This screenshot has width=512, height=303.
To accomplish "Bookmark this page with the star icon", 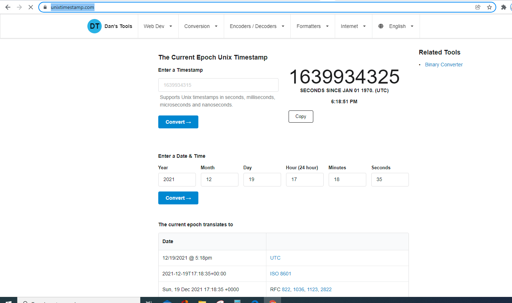I will pos(489,7).
